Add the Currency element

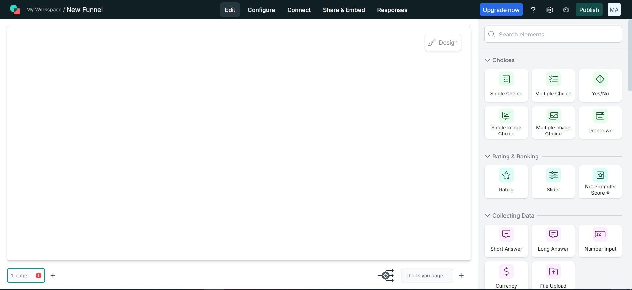coord(506,276)
